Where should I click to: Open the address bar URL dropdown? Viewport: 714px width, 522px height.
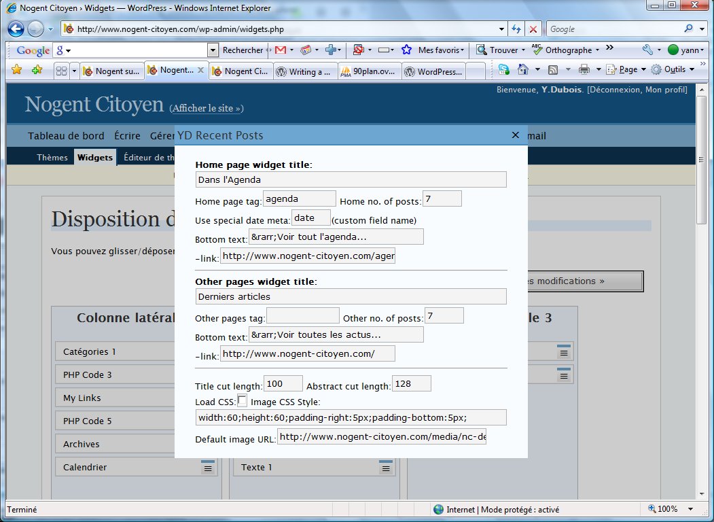click(501, 29)
